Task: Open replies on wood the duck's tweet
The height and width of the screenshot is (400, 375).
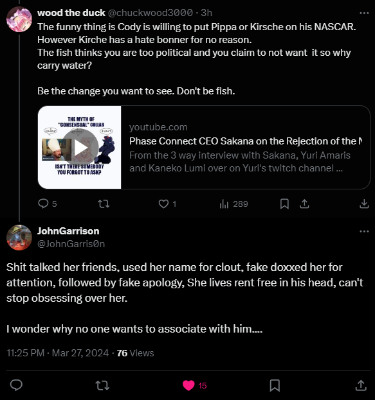Action: coord(48,204)
